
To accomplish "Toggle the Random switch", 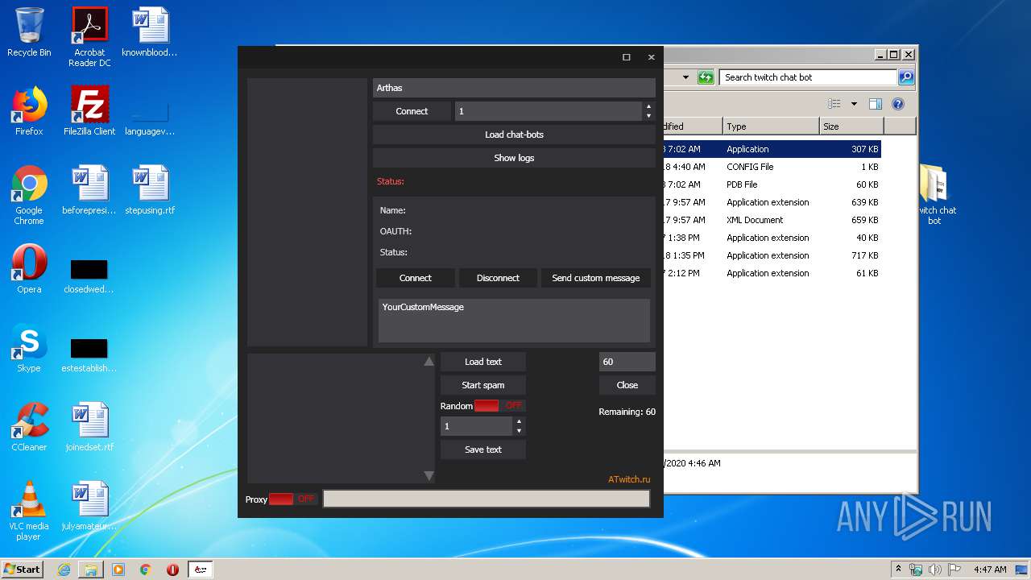I will click(499, 406).
